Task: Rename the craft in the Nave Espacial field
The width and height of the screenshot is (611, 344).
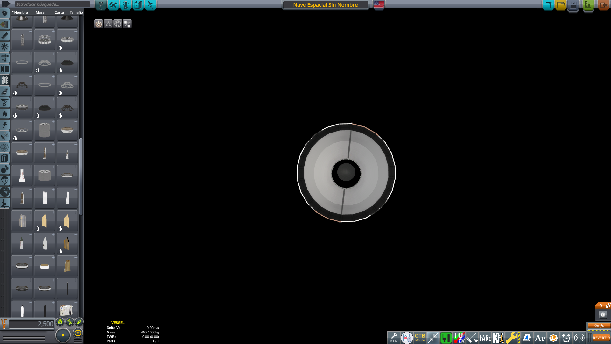Action: tap(326, 5)
